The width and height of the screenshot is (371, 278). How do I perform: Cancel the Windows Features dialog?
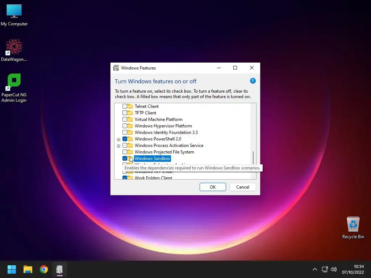243,187
